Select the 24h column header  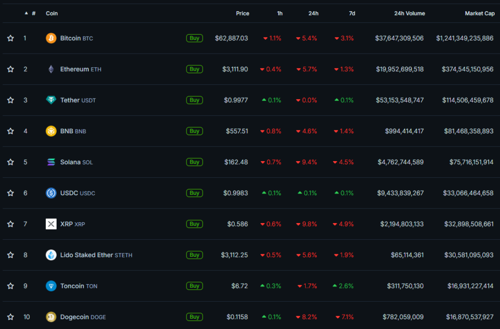click(x=313, y=13)
